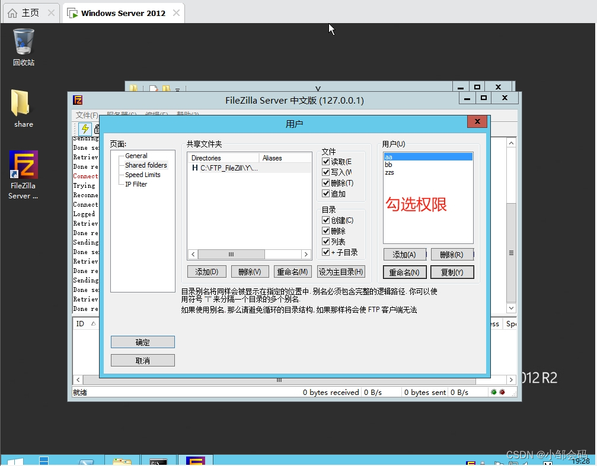Screen dimensions: 597x466
Task: Click the new folder icon in Explorer window Y
Action: (167, 88)
